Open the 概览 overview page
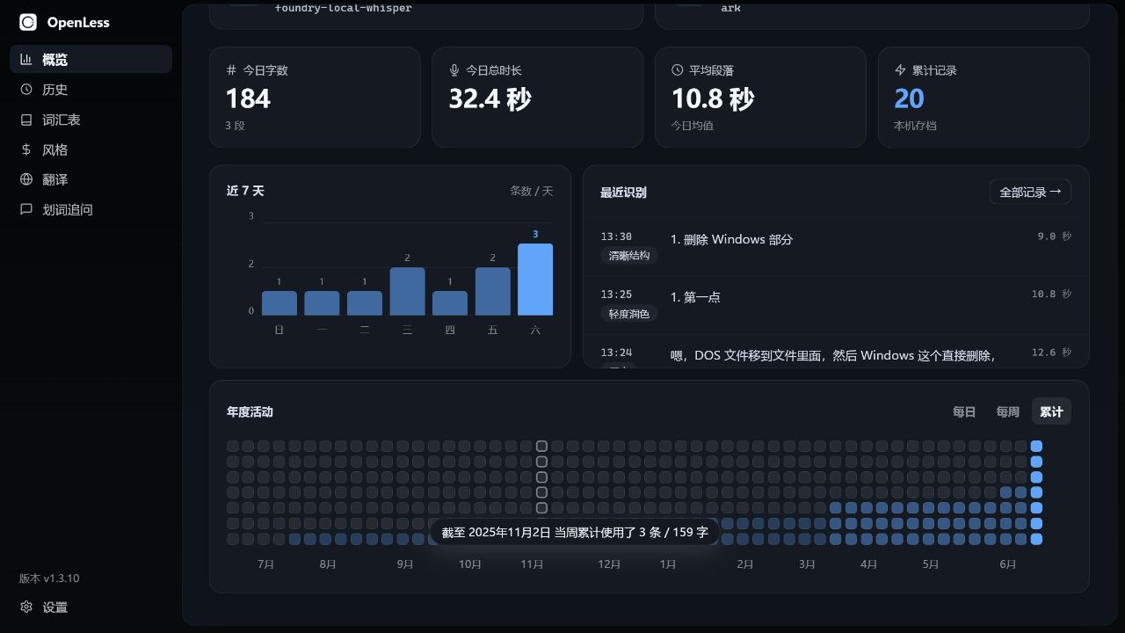 [x=91, y=60]
